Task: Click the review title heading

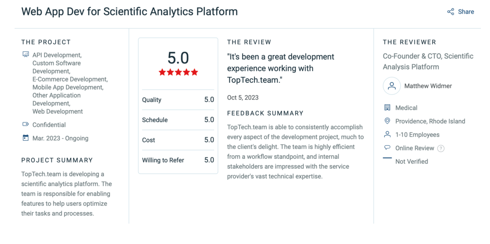Action: point(129,11)
